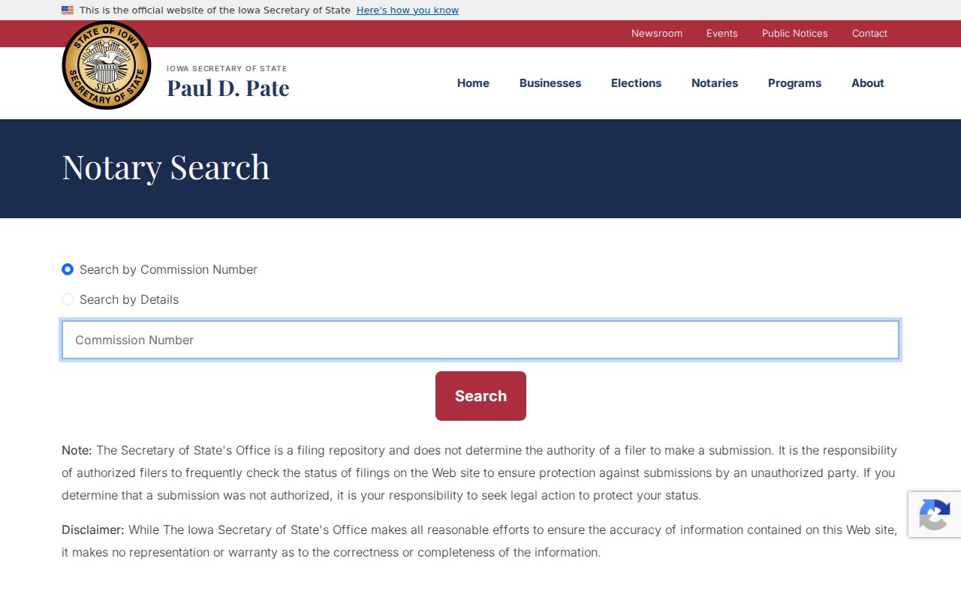Visit the Contact link

[x=869, y=34]
